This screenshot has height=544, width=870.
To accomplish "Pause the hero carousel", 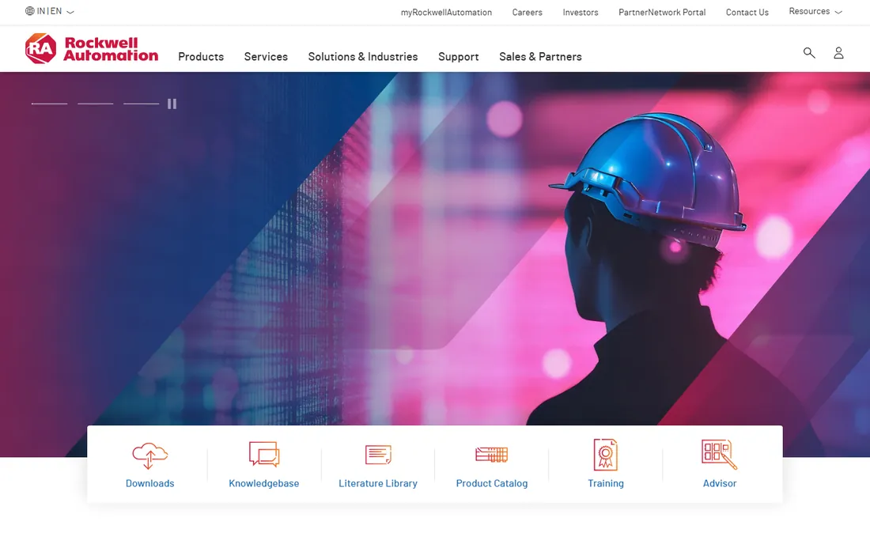I will (172, 104).
